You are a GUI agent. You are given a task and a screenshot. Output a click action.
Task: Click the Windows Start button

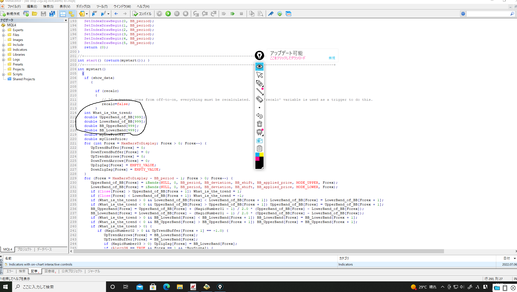[x=5, y=287]
